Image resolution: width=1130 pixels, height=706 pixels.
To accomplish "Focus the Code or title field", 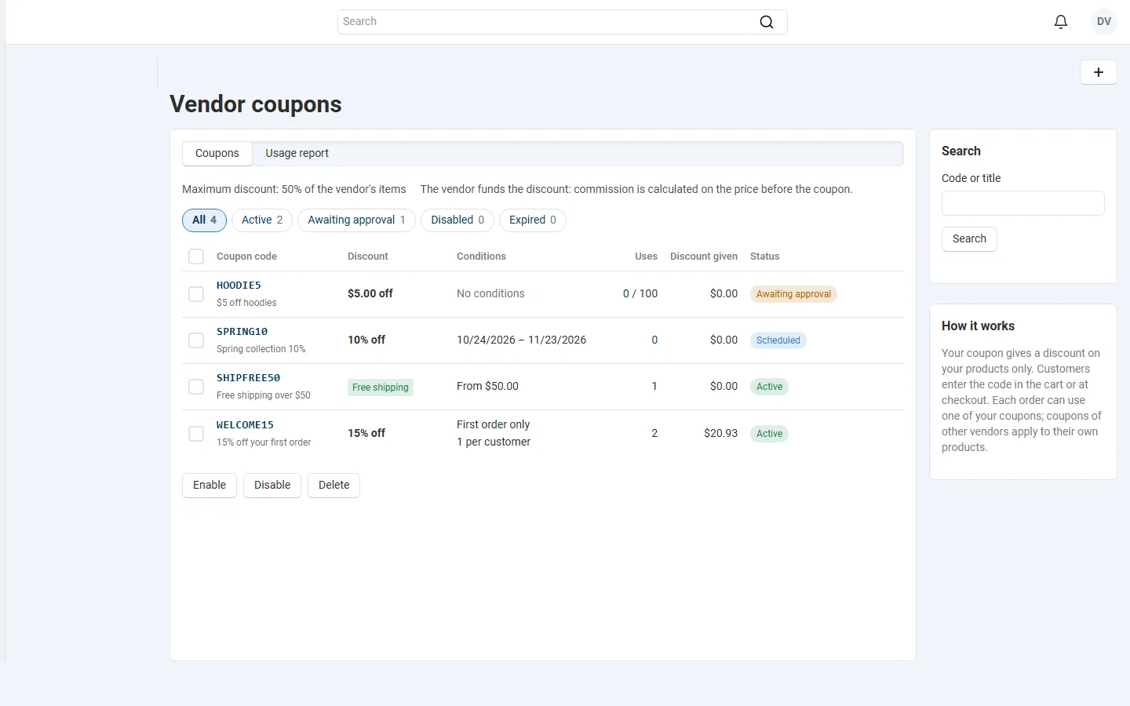I will (1023, 203).
